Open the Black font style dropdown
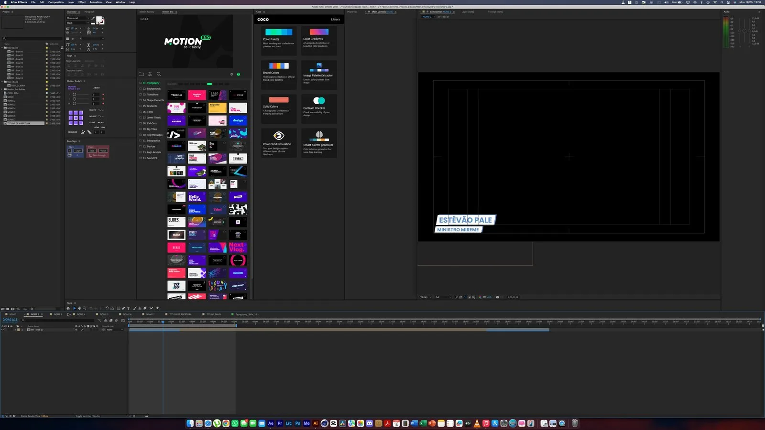This screenshot has height=430, width=765. (78, 23)
